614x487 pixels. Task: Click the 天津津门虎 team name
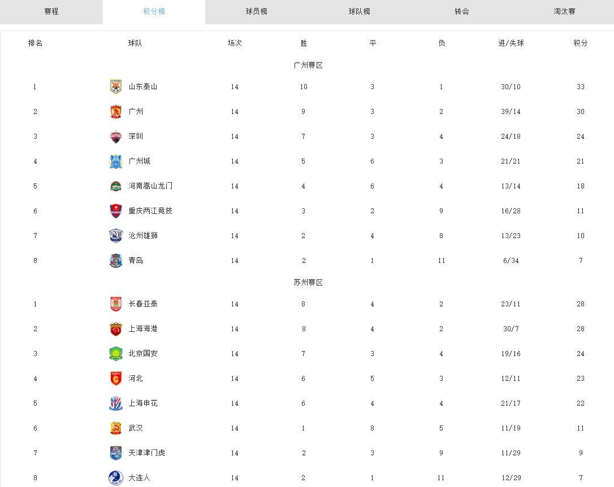pyautogui.click(x=146, y=453)
